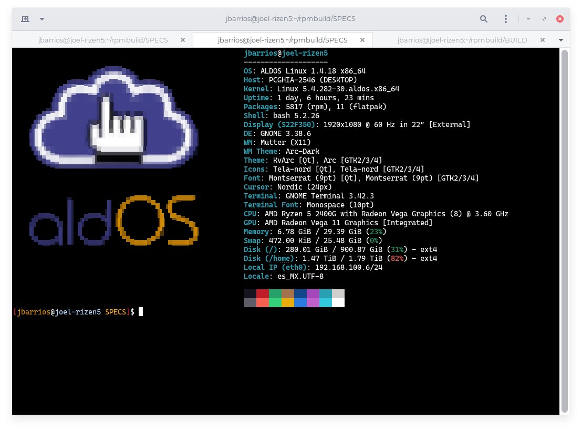Click the Disk (/home): 1.47 TiB line
Viewport: 582px width, 431px height.
click(340, 258)
